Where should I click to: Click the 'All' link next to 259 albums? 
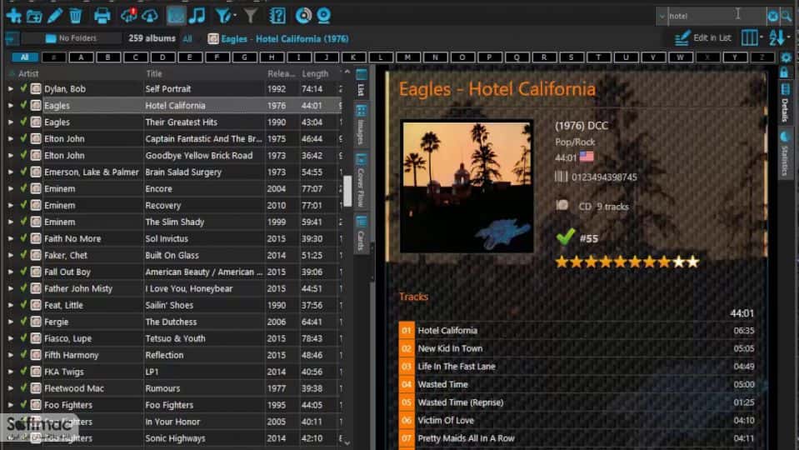tap(187, 38)
